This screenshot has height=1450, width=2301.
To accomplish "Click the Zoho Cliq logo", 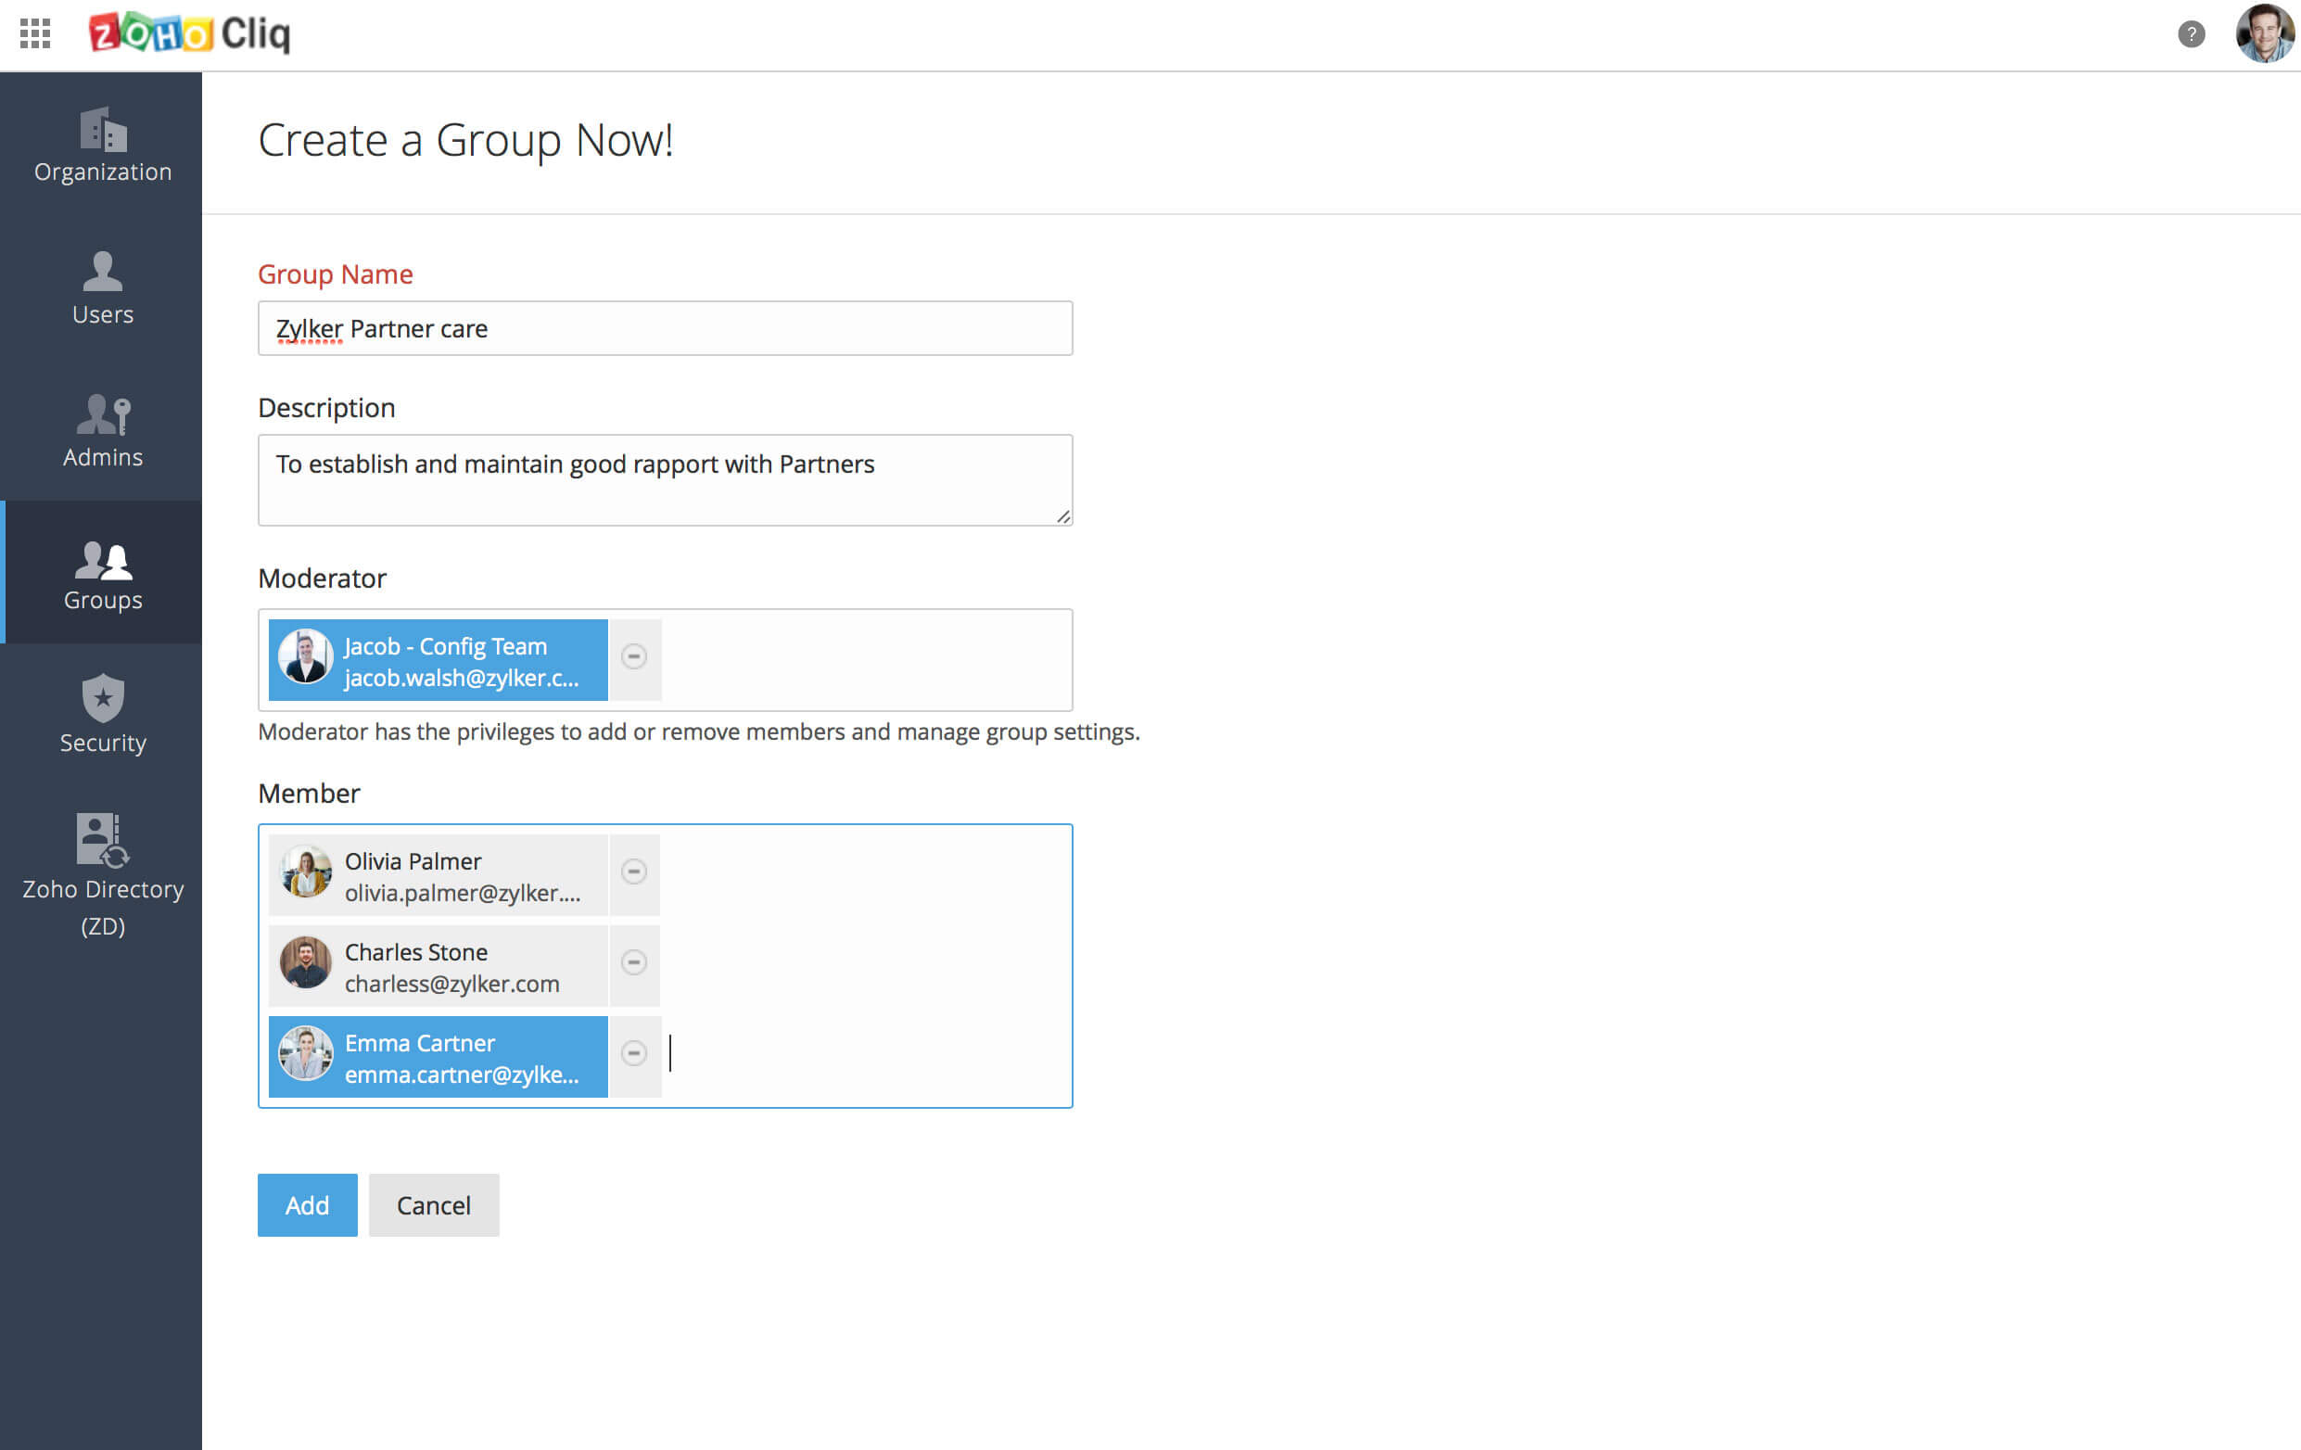I will point(189,33).
